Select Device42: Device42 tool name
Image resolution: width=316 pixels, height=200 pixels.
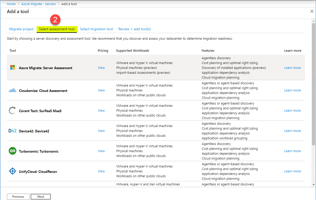click(34, 131)
